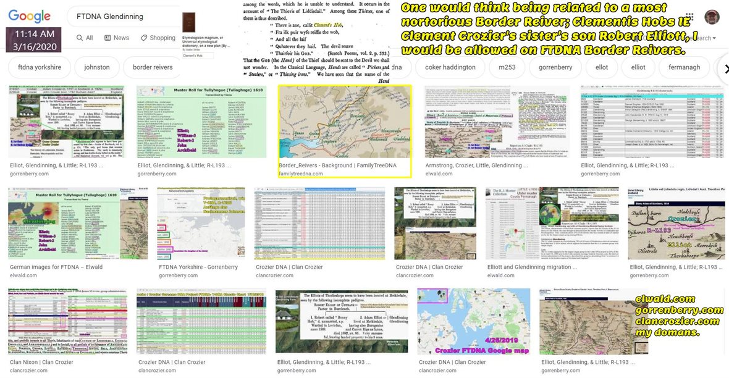Click the Google logo
This screenshot has width=729, height=378.
pos(30,16)
